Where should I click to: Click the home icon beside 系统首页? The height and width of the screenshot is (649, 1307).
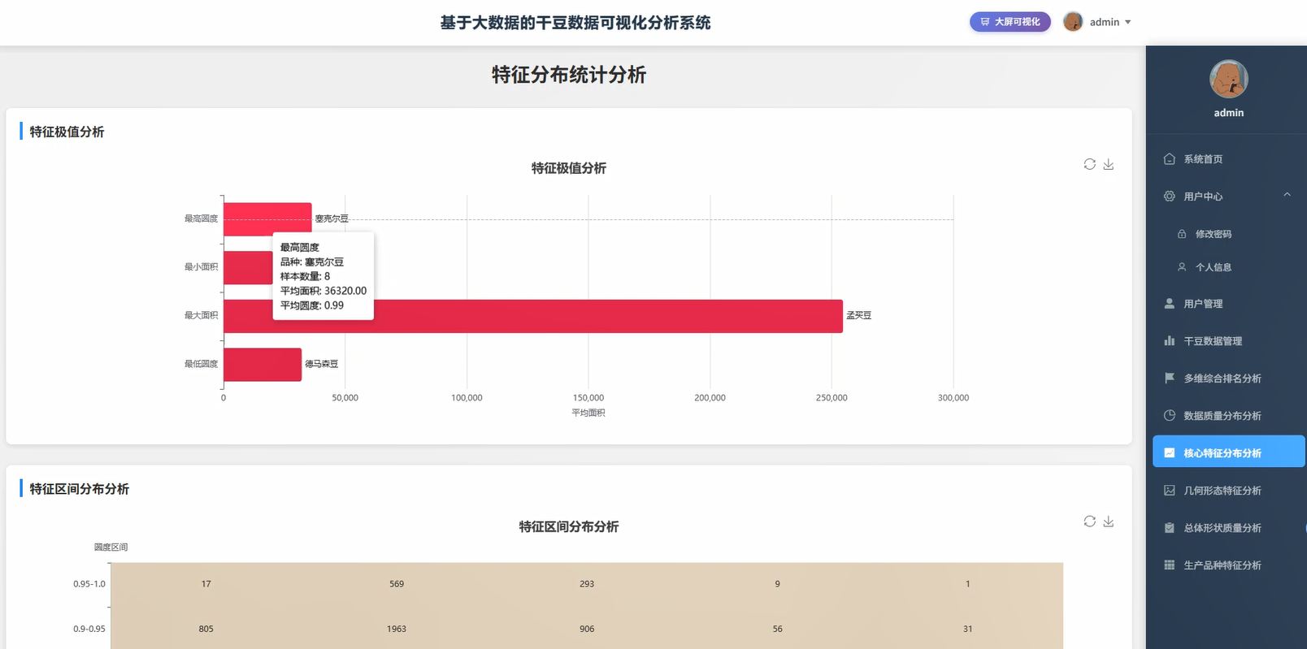(x=1169, y=159)
